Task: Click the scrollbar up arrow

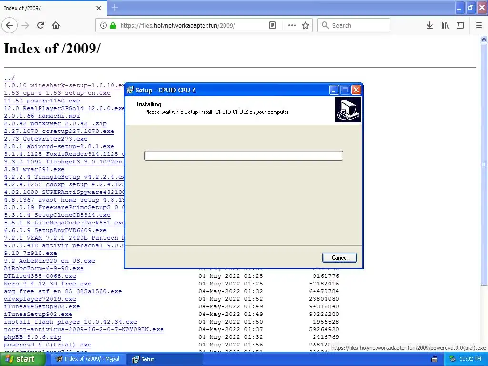Action: tap(484, 39)
